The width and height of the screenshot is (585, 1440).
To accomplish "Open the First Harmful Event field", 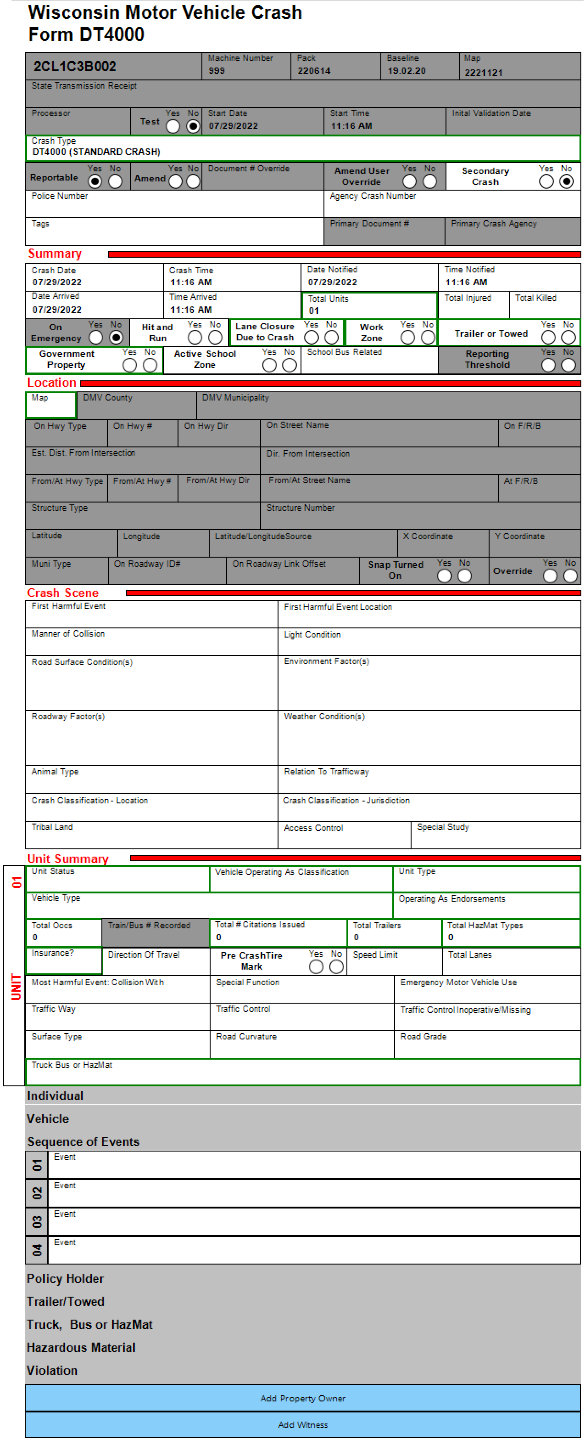I will [x=151, y=614].
